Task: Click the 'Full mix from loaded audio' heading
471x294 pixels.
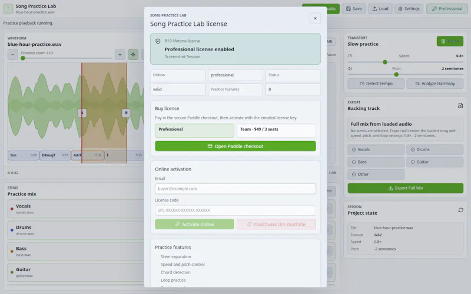Action: [381, 124]
